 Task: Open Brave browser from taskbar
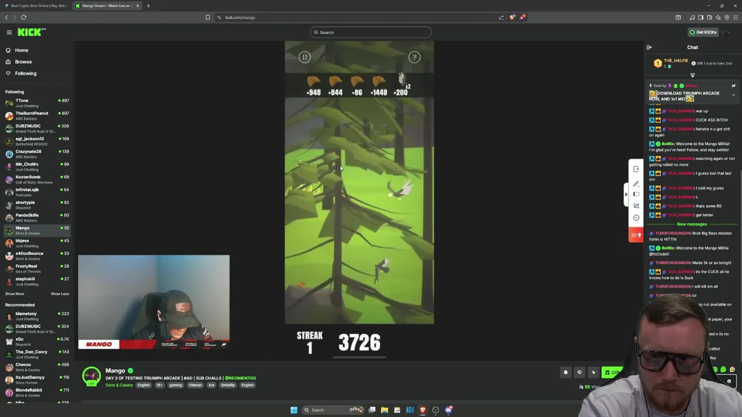coord(423,410)
